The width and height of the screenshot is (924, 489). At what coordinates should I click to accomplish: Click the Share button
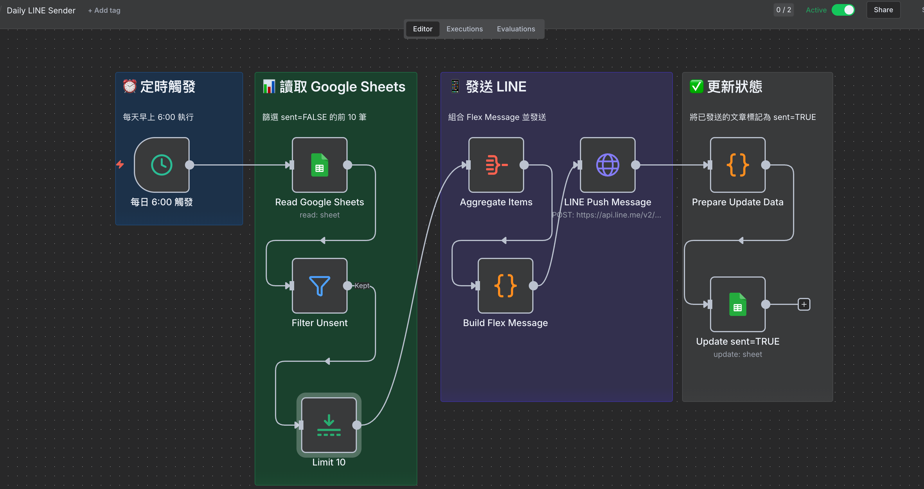click(x=883, y=10)
